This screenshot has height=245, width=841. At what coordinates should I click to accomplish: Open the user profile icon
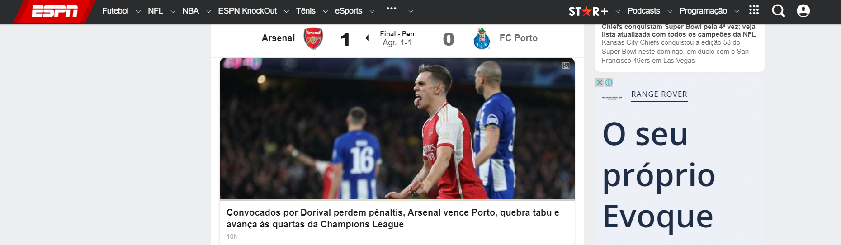tap(803, 11)
